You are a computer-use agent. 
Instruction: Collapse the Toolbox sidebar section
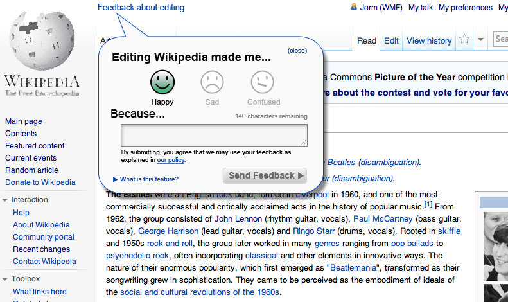point(5,279)
